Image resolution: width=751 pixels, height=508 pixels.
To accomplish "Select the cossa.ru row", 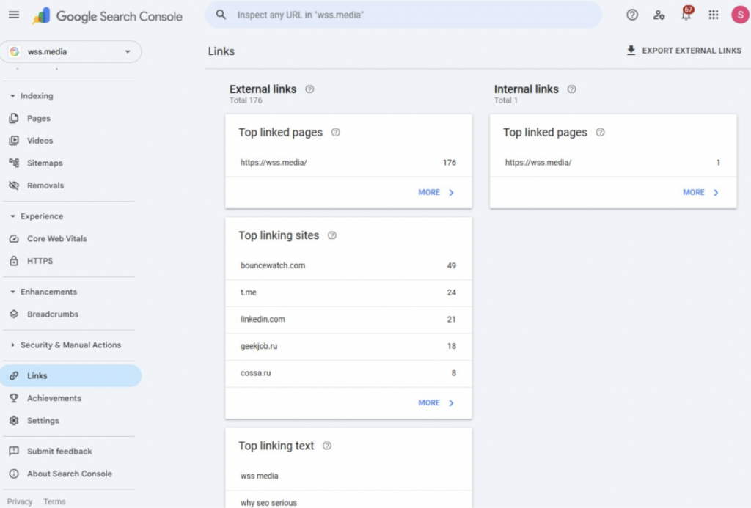I will (x=348, y=373).
